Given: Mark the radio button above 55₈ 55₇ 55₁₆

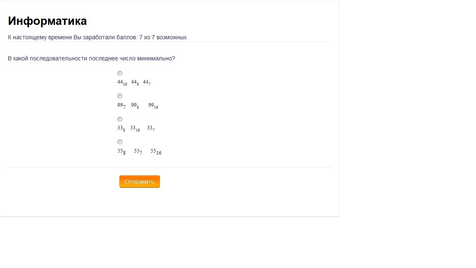Looking at the screenshot, I should tap(120, 142).
